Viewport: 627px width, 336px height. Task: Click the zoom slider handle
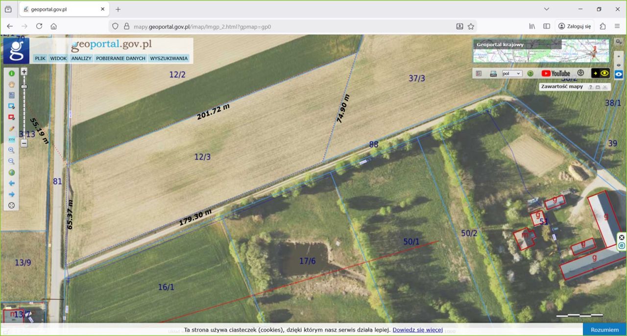(x=24, y=87)
